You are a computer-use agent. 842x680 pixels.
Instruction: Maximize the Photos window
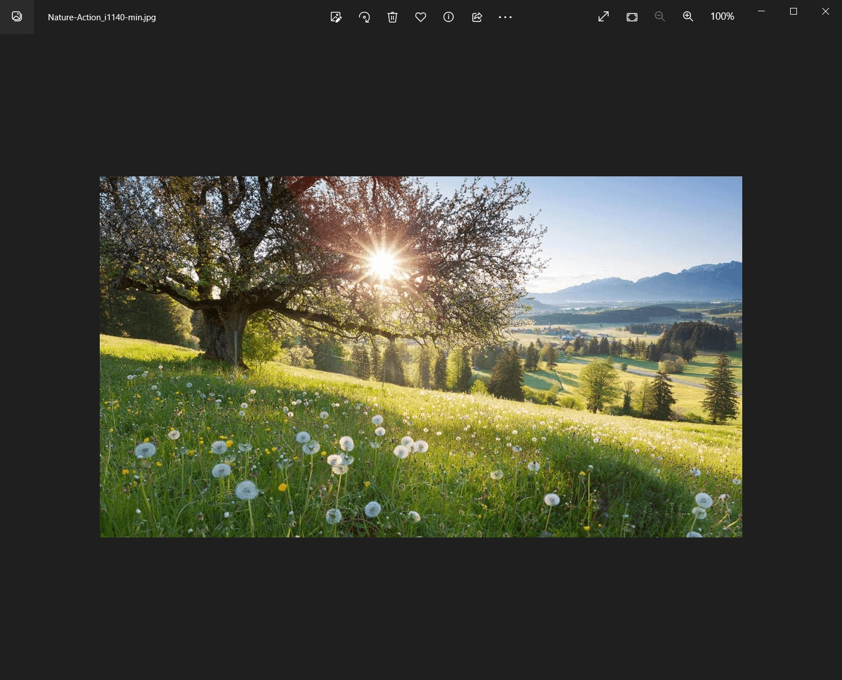click(x=794, y=11)
